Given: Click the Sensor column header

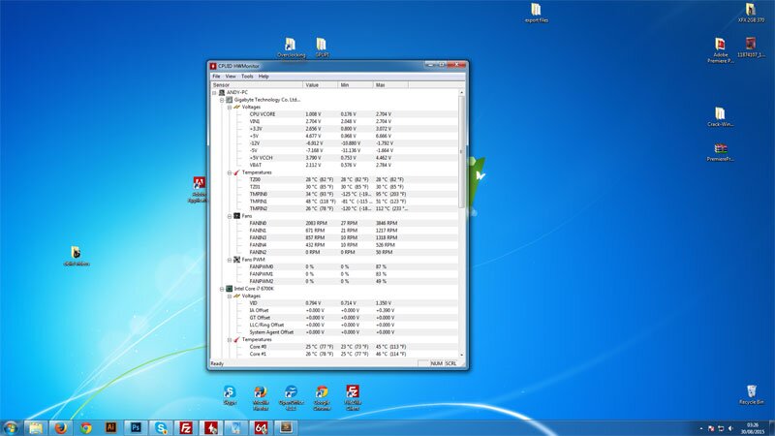Looking at the screenshot, I should click(x=257, y=85).
